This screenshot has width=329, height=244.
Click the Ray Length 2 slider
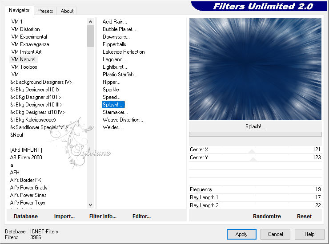[x=255, y=205]
